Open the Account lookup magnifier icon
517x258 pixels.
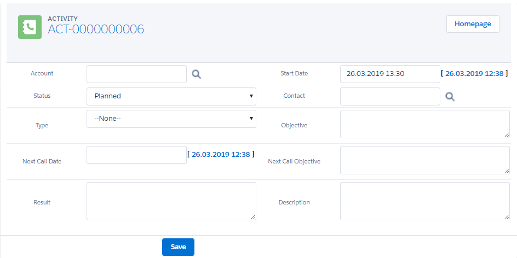[x=197, y=74]
